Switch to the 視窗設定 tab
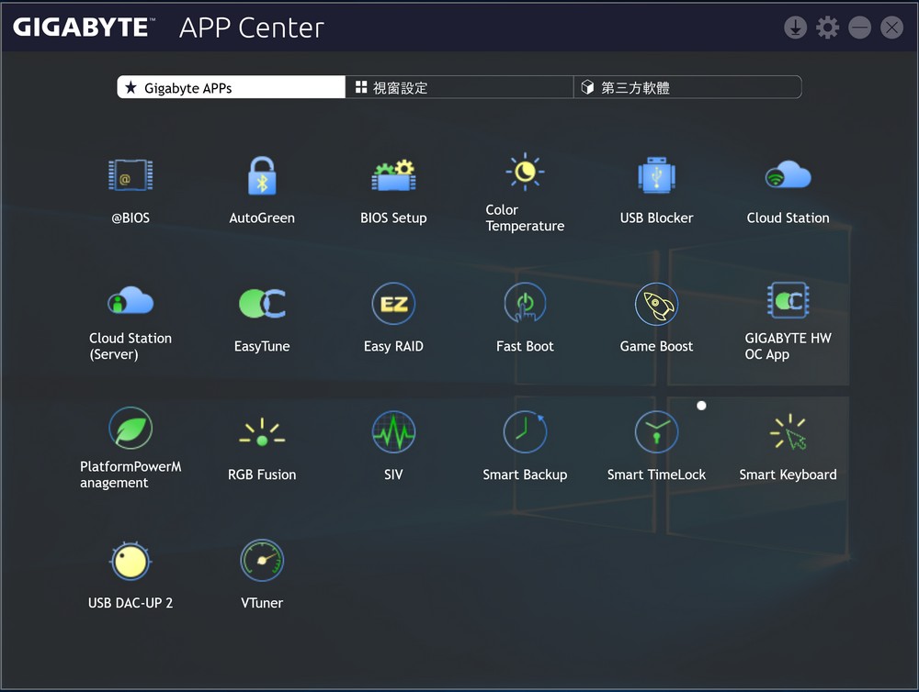Screen dimensions: 919x692 459,87
